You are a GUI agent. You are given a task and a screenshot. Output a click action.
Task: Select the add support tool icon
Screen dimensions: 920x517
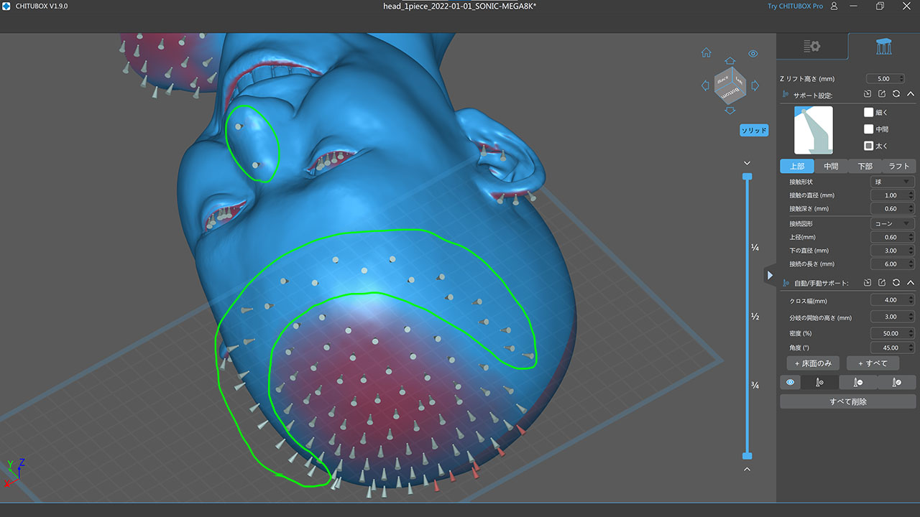[819, 383]
